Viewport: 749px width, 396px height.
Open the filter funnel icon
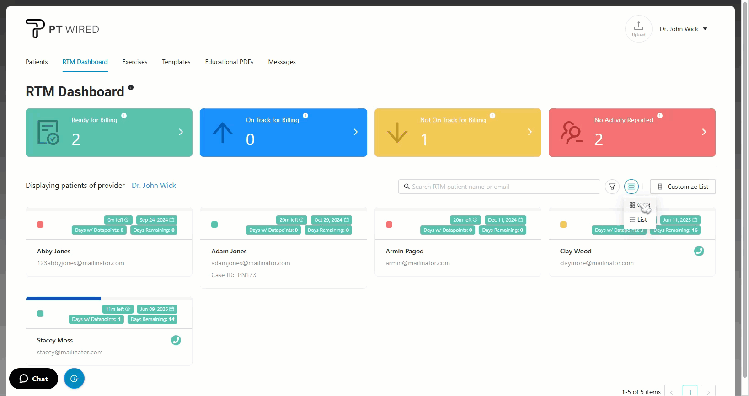pos(612,187)
